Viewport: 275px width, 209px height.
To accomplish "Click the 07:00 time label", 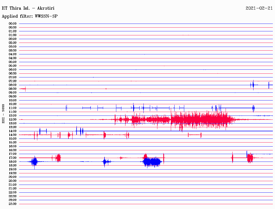I will tap(13, 77).
